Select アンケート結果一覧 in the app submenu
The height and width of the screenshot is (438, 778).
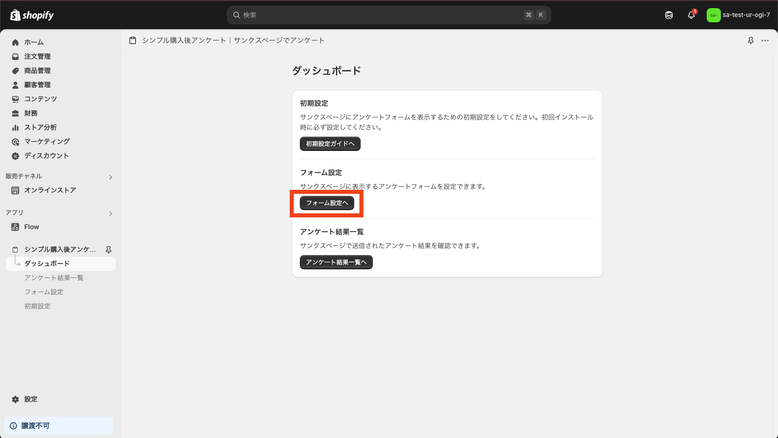click(x=54, y=277)
